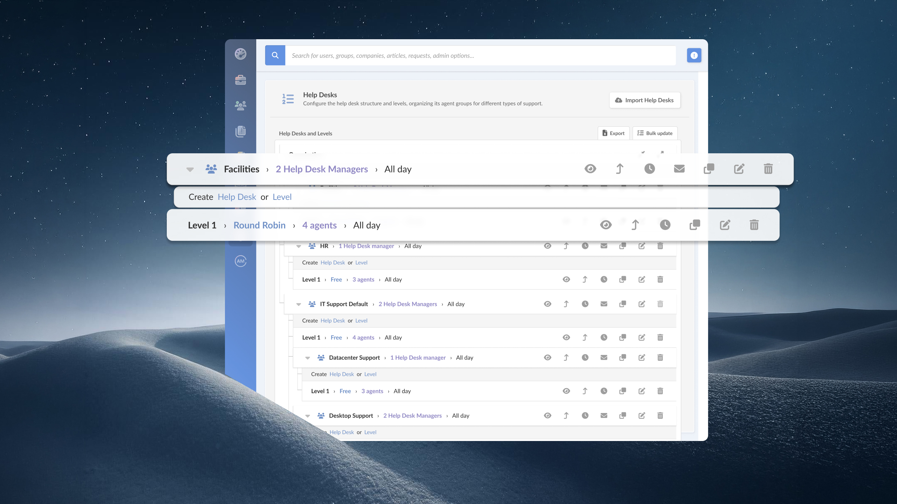
Task: Duplicate the Round Robin Level 1
Action: pos(695,225)
